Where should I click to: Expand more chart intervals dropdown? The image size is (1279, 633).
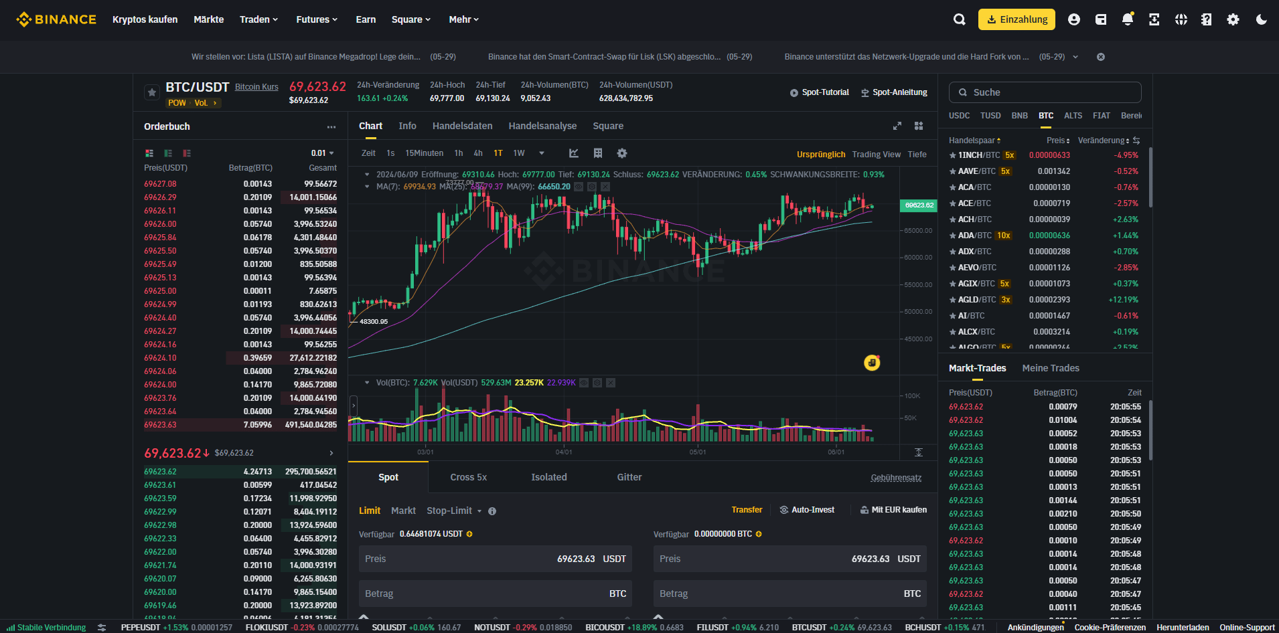coord(542,153)
